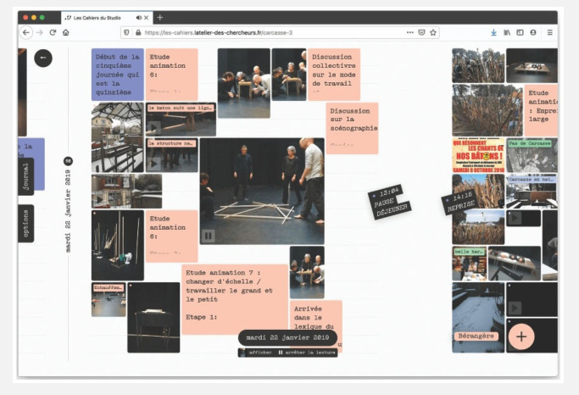The width and height of the screenshot is (579, 395).
Task: Click the circular day marker on timeline line
Action: (x=69, y=161)
